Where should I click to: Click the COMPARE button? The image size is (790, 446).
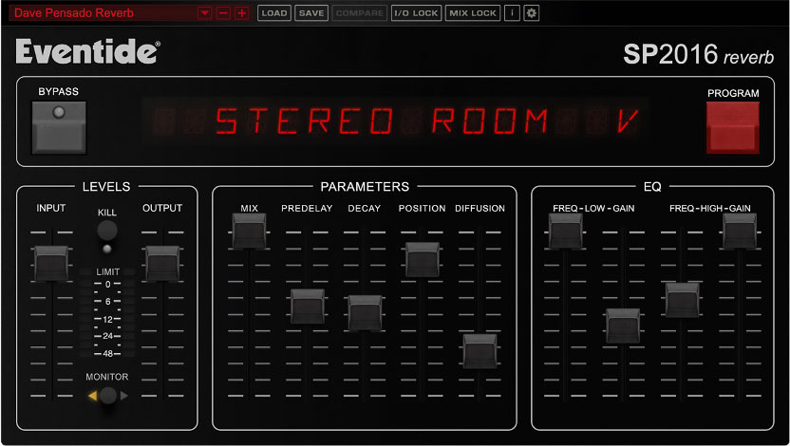pos(359,13)
